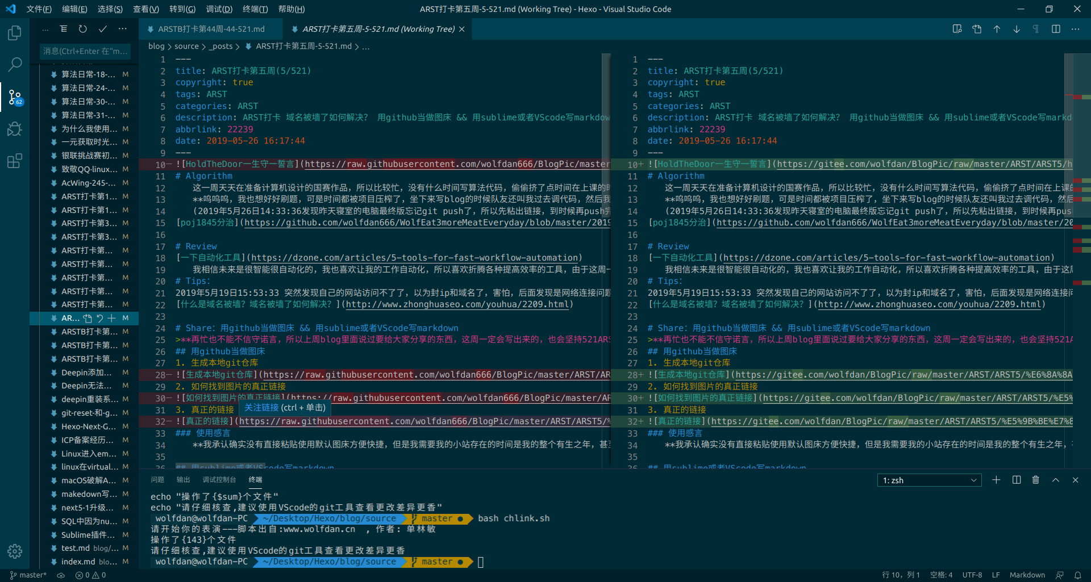Open source control views ellipsis left of tree icon
The height and width of the screenshot is (582, 1091).
point(45,29)
